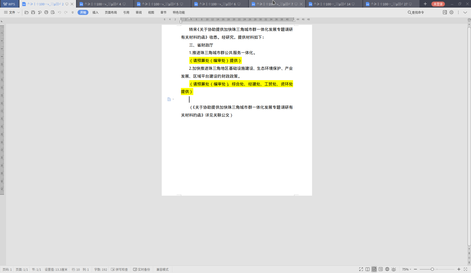The width and height of the screenshot is (471, 273).
Task: Switch to document tab numbered 14
Action: point(334,4)
